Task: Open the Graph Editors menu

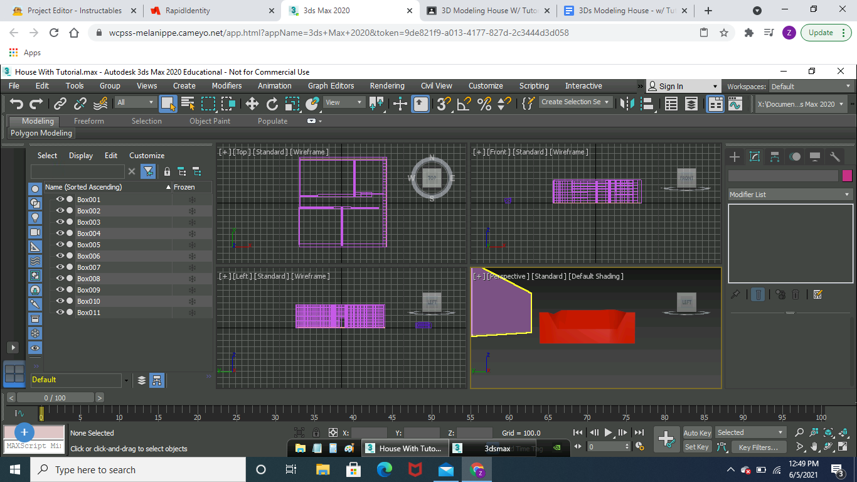Action: coord(331,86)
